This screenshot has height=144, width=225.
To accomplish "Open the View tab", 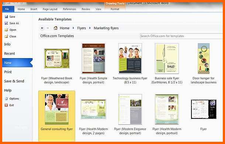I will coord(98,9).
